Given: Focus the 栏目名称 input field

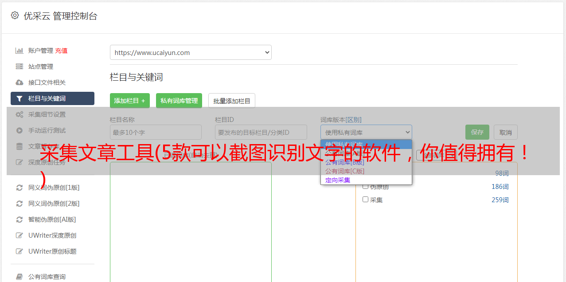Looking at the screenshot, I should click(156, 132).
